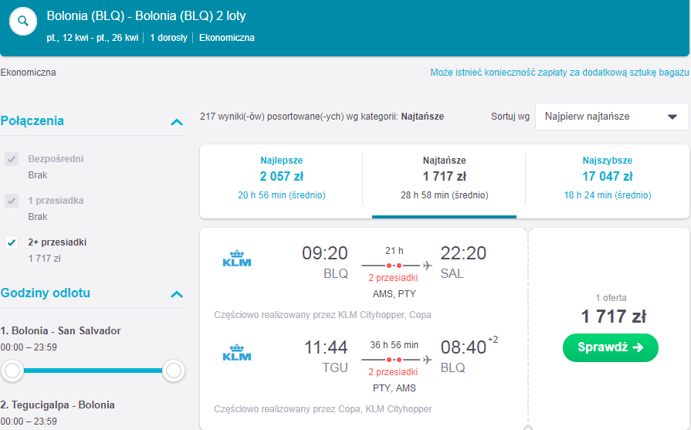Select the Najtańsze tab

444,178
